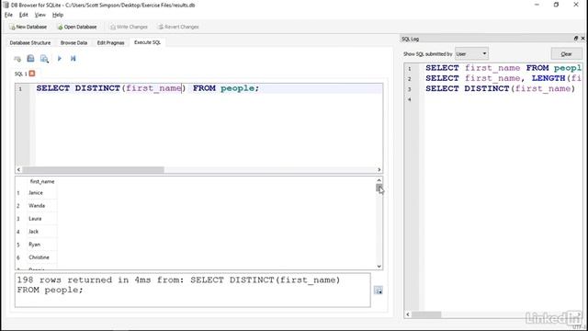588x331 pixels.
Task: Open a new SQL tab icon
Action: (17, 59)
